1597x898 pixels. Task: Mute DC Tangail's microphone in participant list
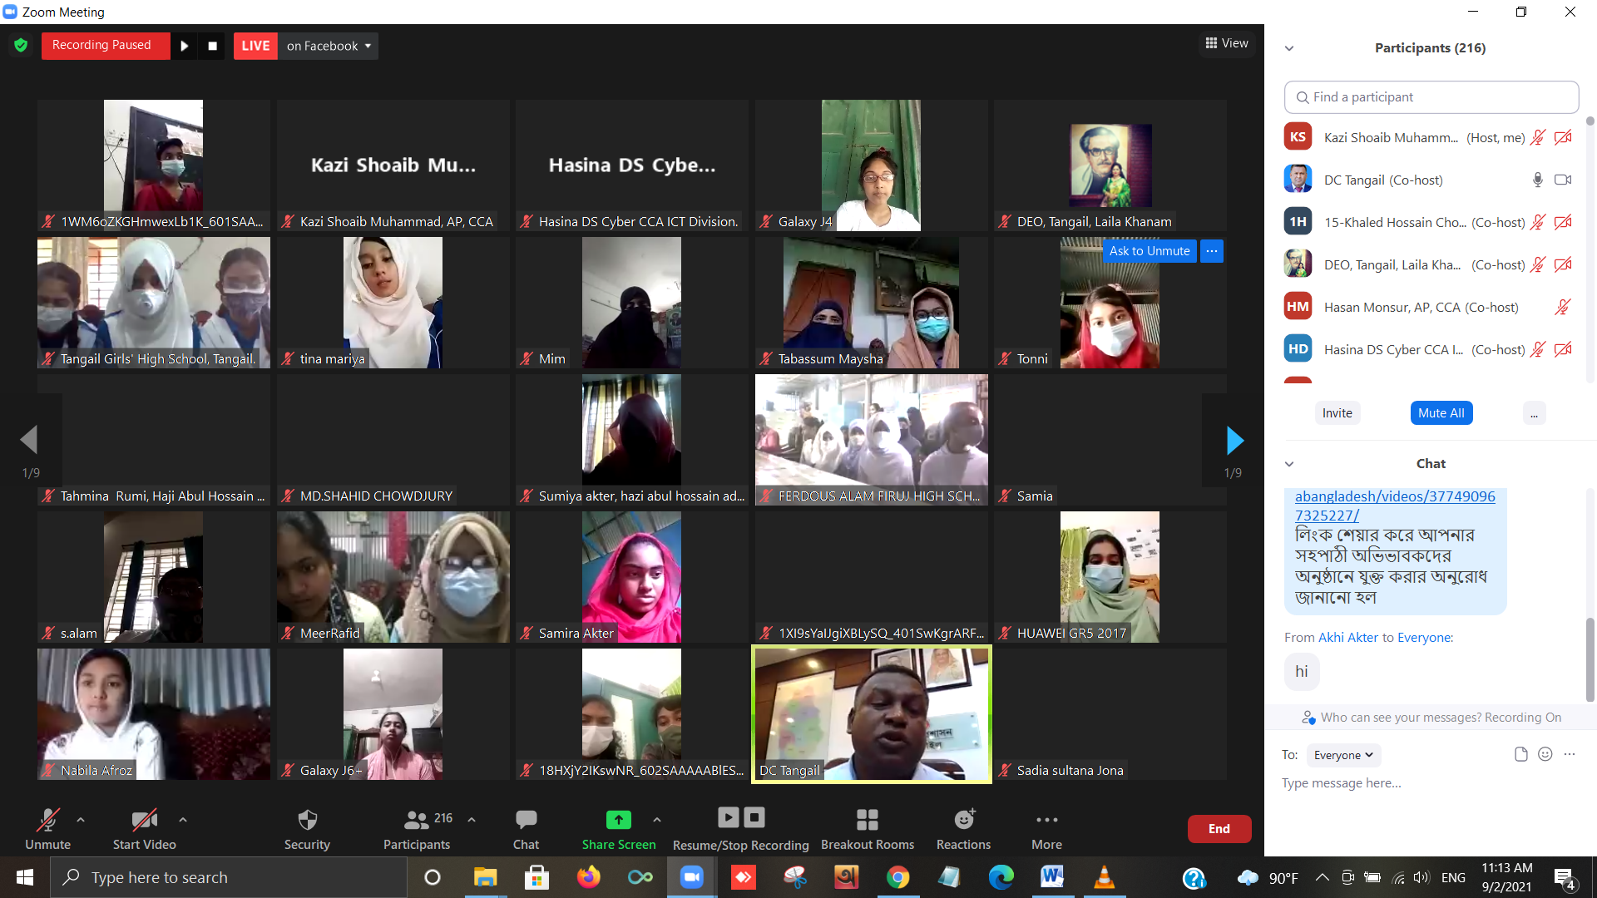(x=1538, y=180)
